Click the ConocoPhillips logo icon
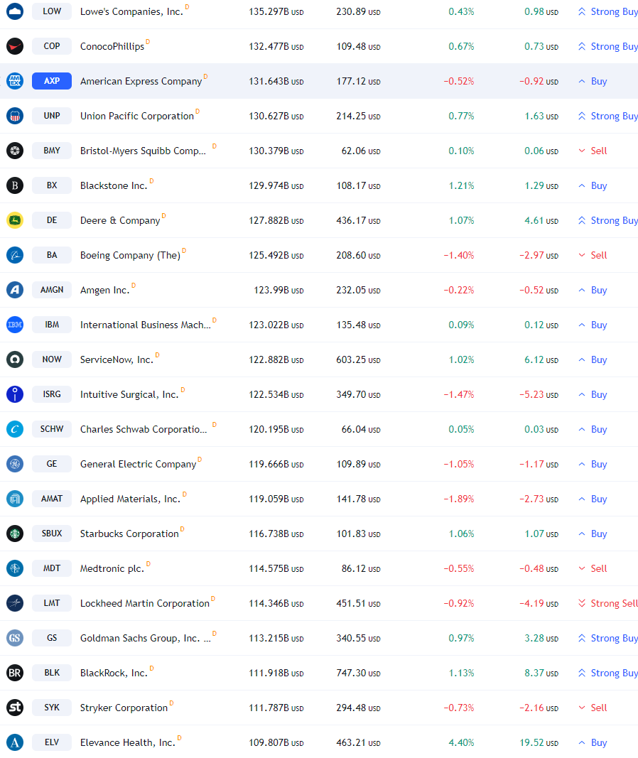Viewport: 638px width, 758px height. (x=15, y=46)
